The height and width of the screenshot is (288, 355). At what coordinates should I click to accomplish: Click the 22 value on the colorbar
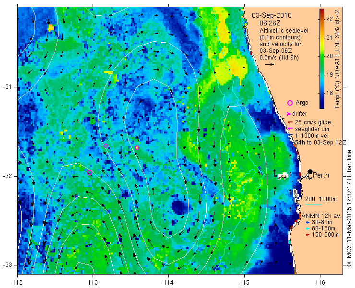[x=330, y=19]
